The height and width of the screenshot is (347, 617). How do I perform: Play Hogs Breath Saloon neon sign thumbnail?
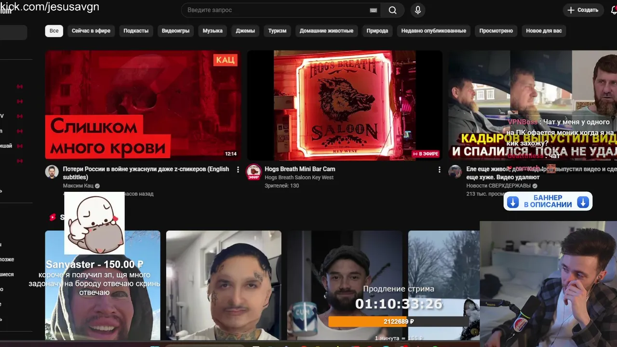(x=345, y=105)
